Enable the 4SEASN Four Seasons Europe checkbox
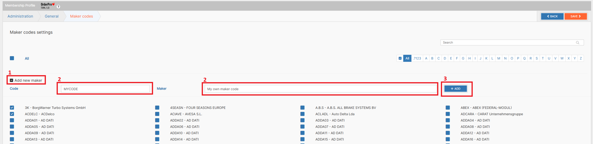This screenshot has height=144, width=593. point(157,108)
